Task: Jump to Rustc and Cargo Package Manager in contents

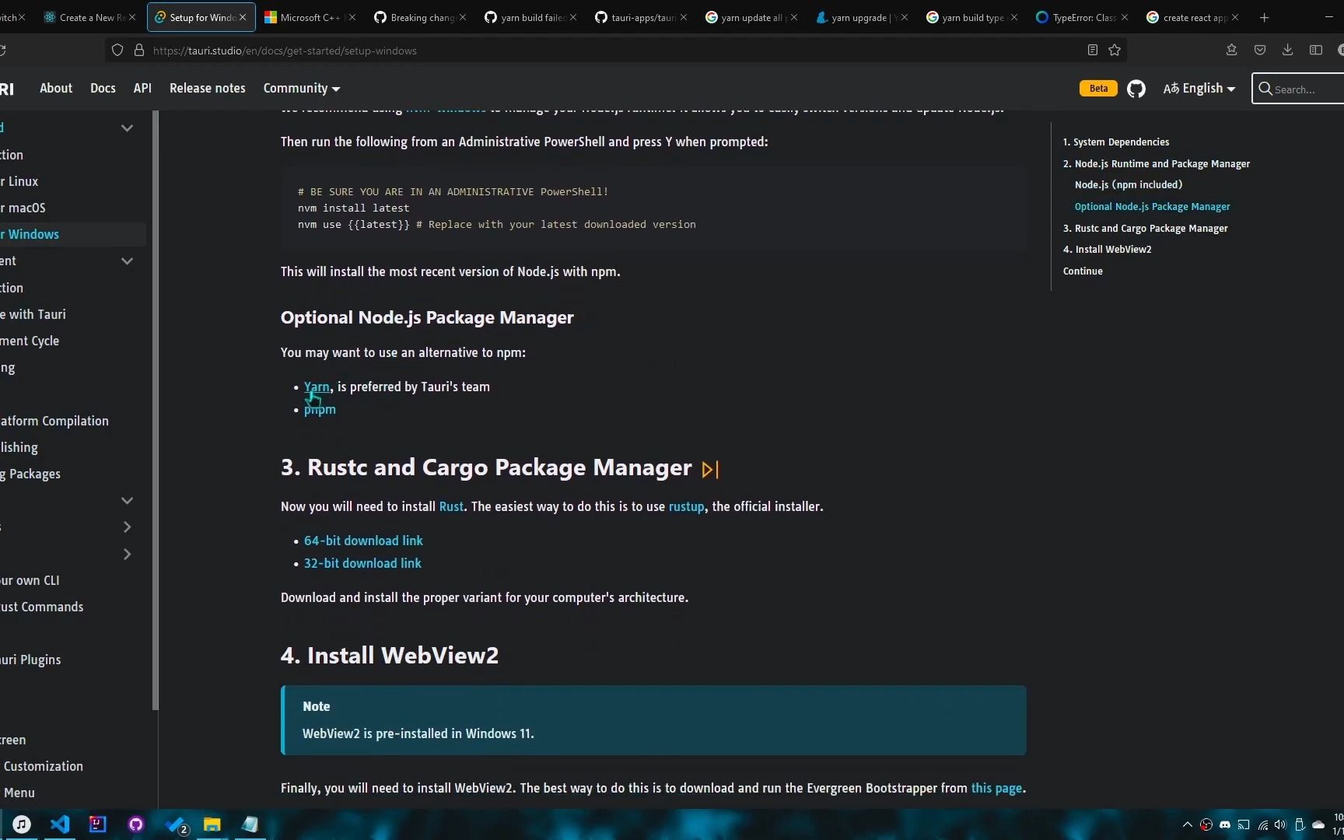Action: 1146,229
